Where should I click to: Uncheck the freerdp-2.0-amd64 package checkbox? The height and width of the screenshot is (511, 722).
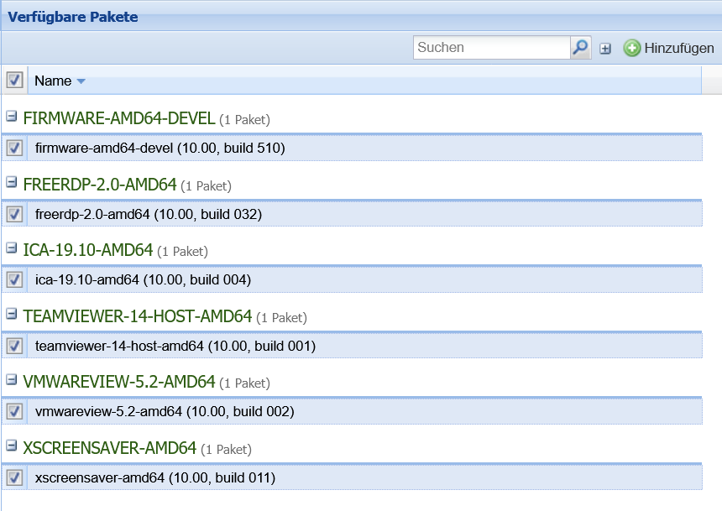click(x=14, y=214)
